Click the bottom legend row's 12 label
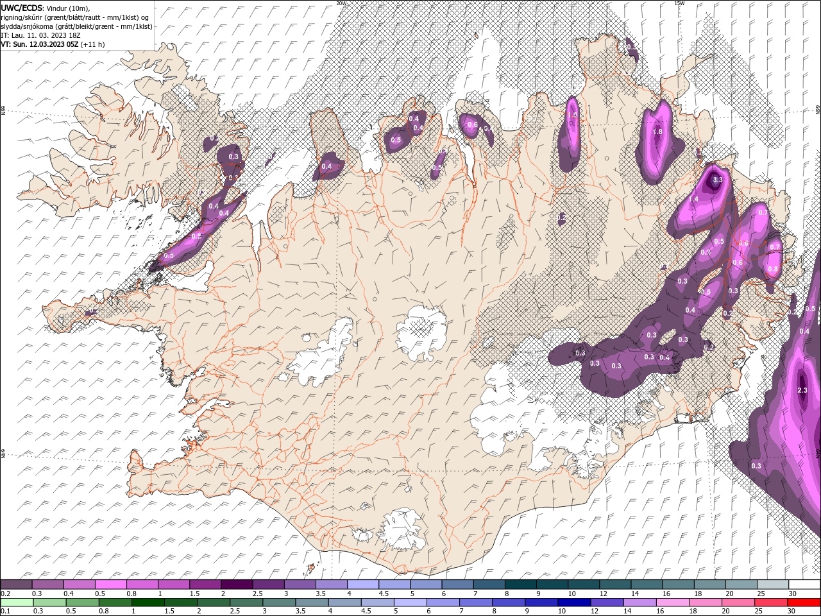The height and width of the screenshot is (616, 821). (x=593, y=612)
